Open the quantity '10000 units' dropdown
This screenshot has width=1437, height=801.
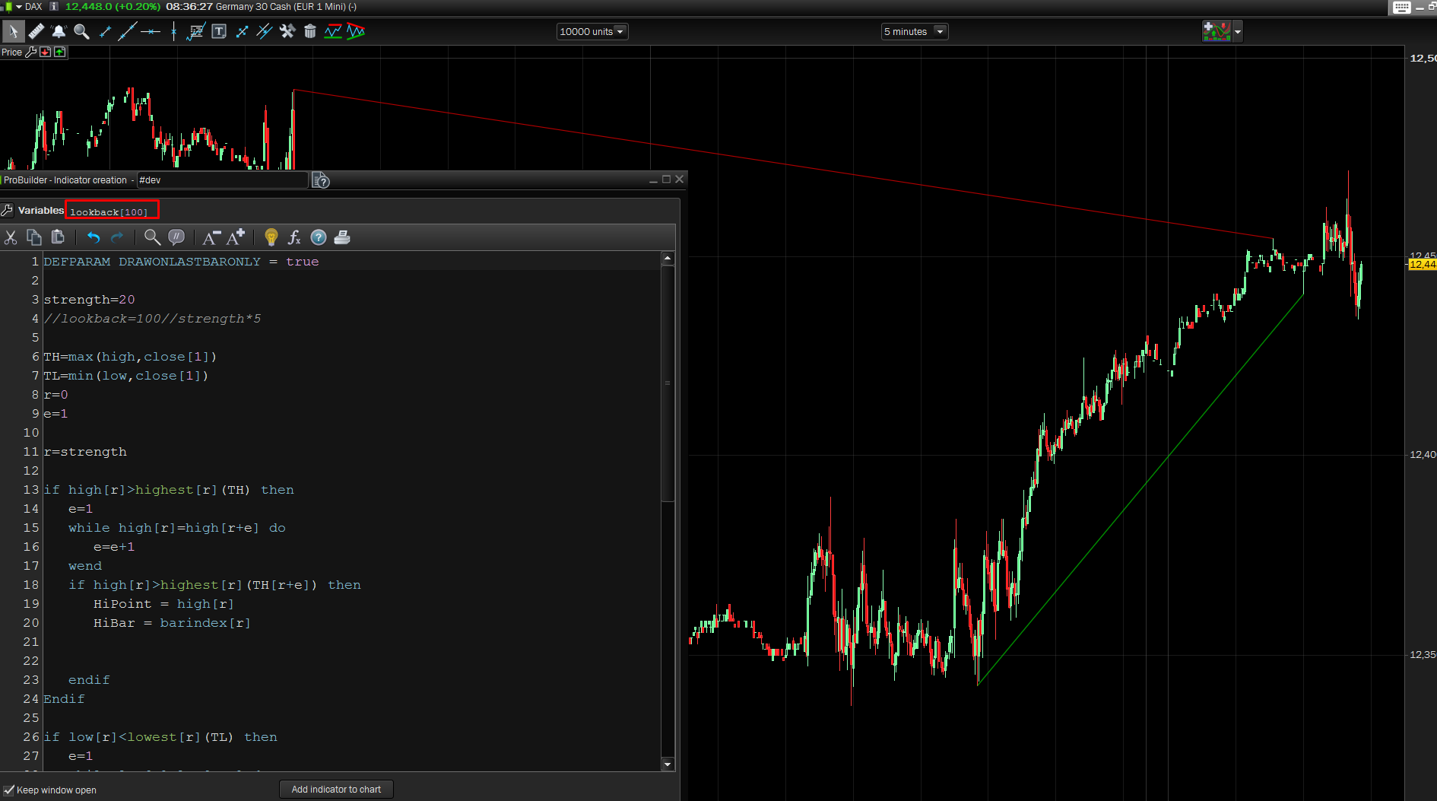(592, 31)
